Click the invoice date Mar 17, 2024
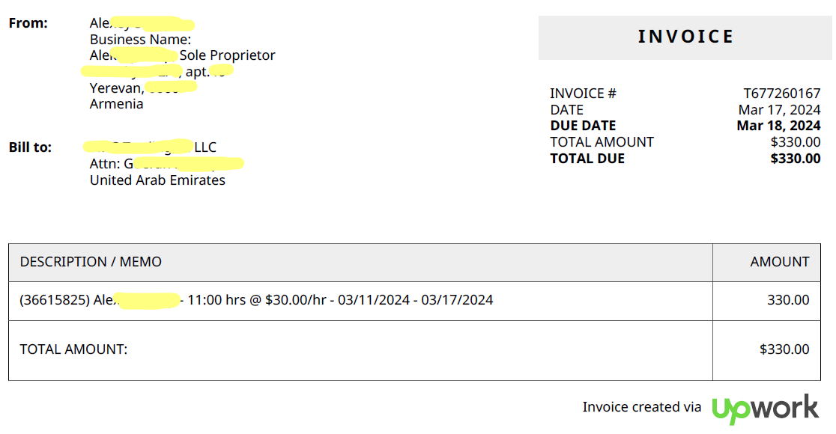836x434 pixels. 779,110
